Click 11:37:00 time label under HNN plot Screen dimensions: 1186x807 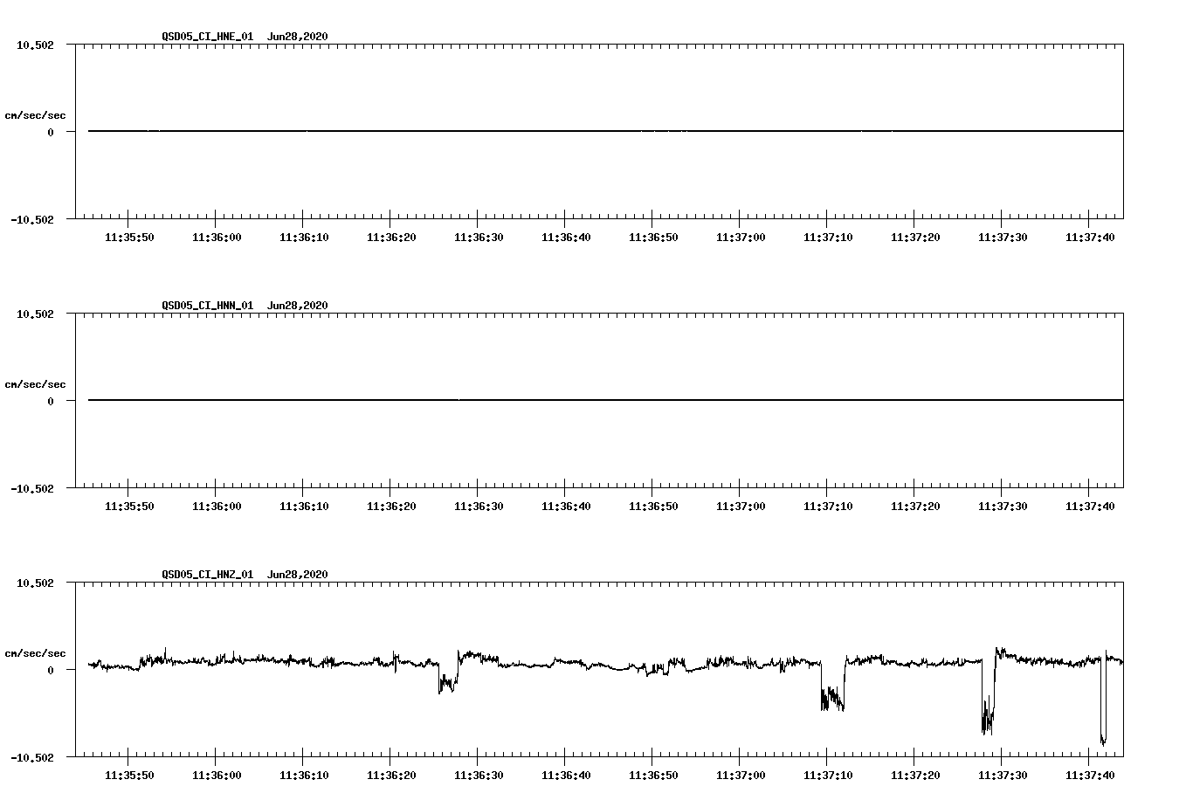[741, 507]
